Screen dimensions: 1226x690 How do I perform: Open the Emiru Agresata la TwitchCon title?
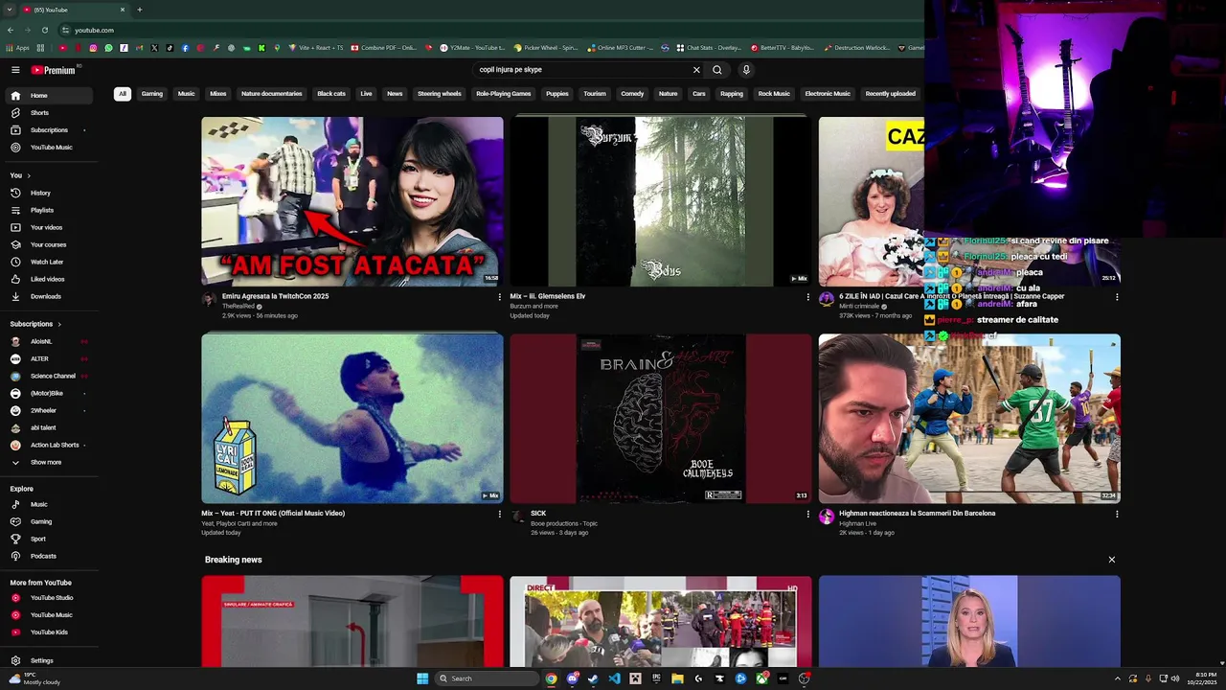point(276,296)
